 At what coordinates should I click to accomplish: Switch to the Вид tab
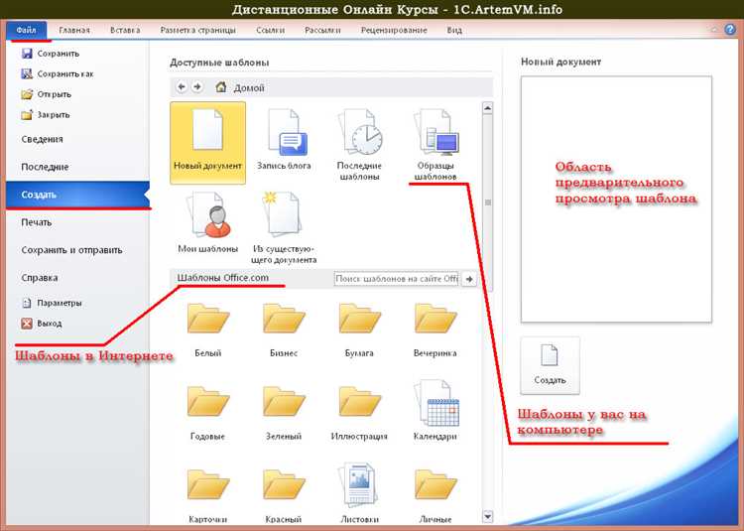pos(454,30)
